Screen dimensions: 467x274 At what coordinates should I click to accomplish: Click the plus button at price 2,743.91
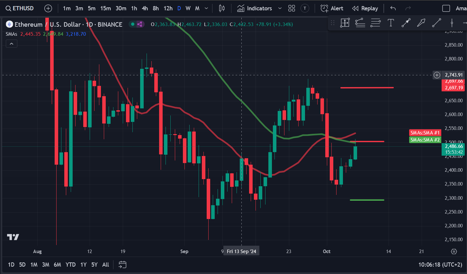pyautogui.click(x=437, y=75)
